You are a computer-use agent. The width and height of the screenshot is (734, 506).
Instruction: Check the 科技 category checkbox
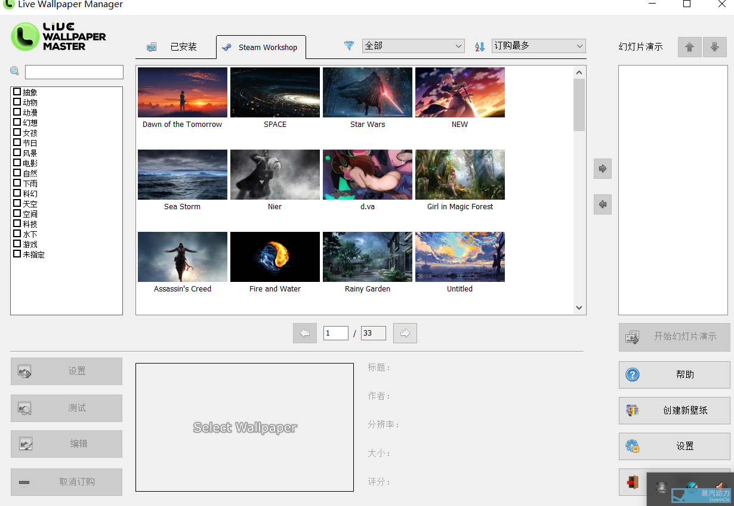click(x=17, y=223)
